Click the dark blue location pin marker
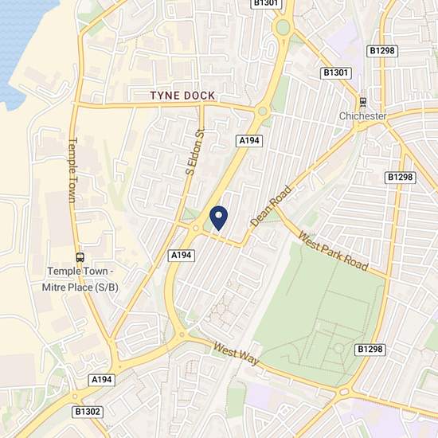Screen dimensions: 438x438 tap(218, 218)
